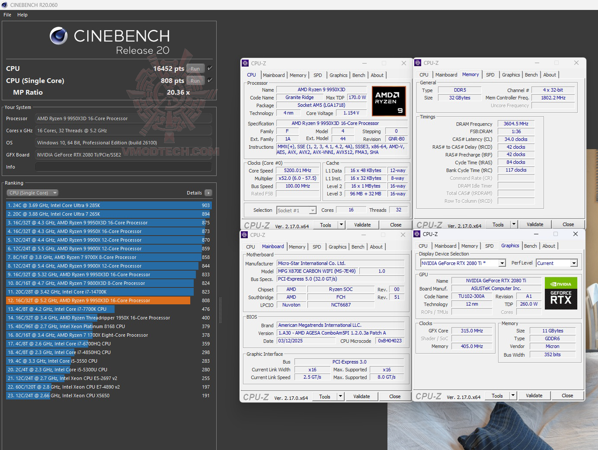Open the CPU (Single Core) ranking dropdown
Viewport: 598px width, 450px height.
click(x=32, y=193)
